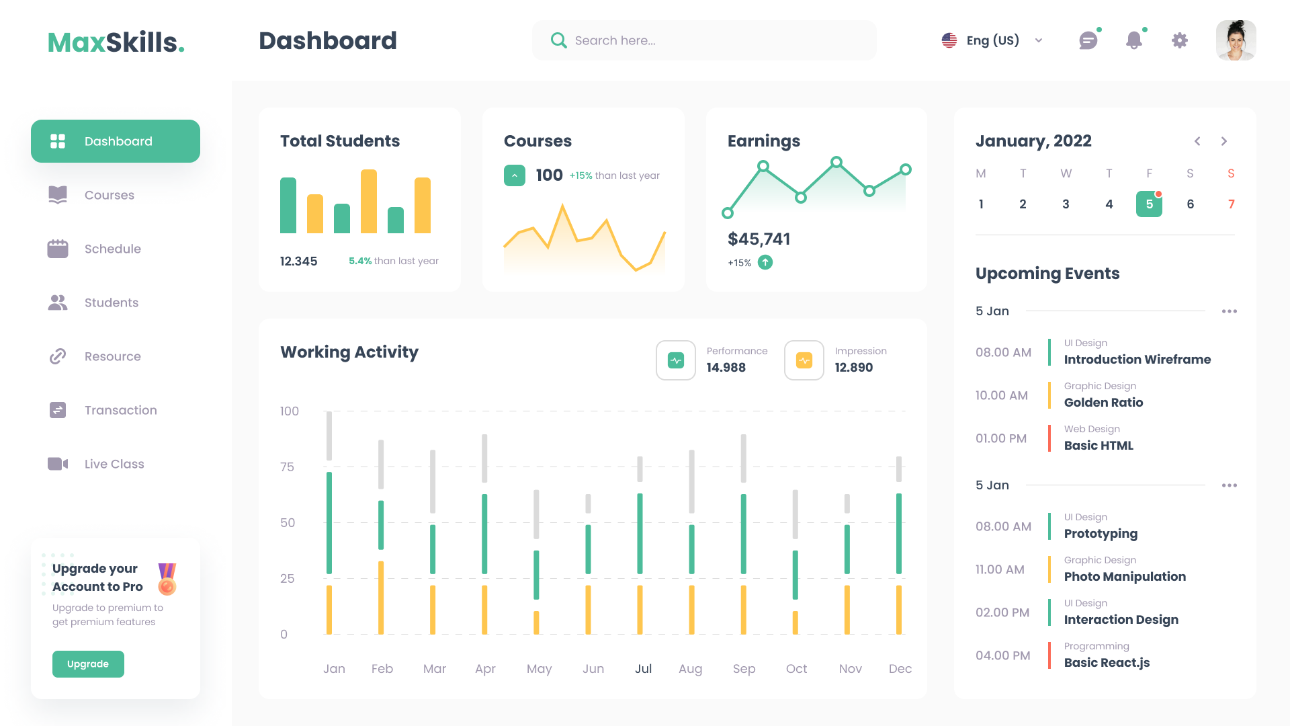This screenshot has width=1290, height=726.
Task: Open options menu for first 5 Jan events
Action: pyautogui.click(x=1229, y=311)
